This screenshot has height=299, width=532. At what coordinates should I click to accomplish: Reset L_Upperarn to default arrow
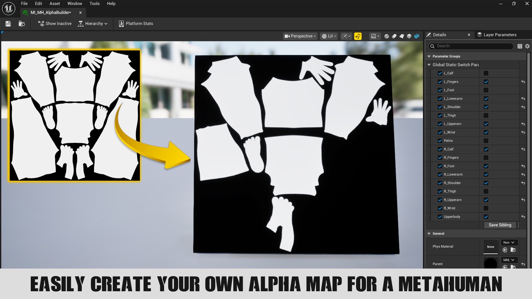pyautogui.click(x=523, y=124)
